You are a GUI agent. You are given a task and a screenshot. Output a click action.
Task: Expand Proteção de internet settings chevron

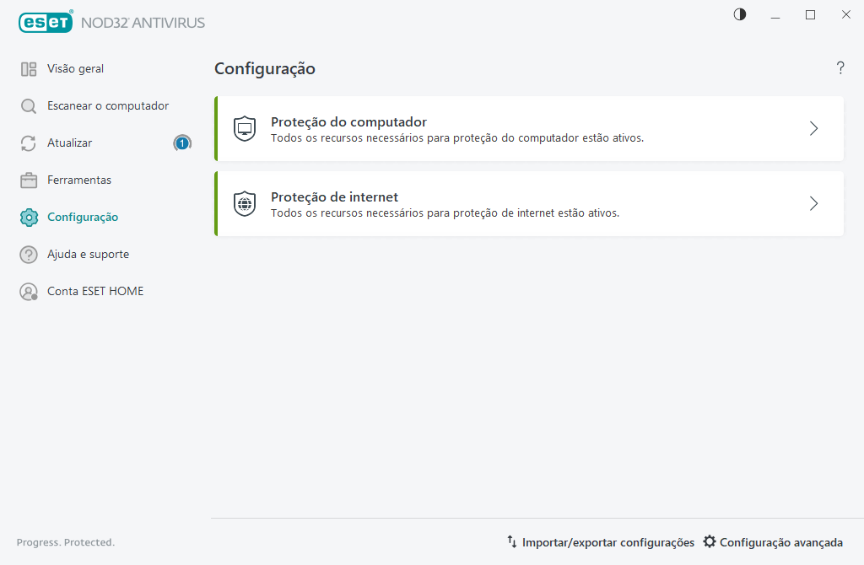[x=813, y=203]
